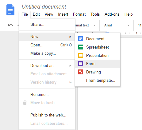This screenshot has width=142, height=130.
Task: Click the Google Docs home icon
Action: pyautogui.click(x=10, y=10)
